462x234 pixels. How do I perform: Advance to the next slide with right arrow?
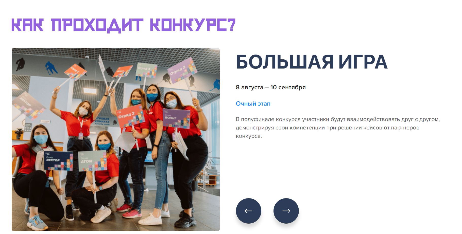point(286,211)
